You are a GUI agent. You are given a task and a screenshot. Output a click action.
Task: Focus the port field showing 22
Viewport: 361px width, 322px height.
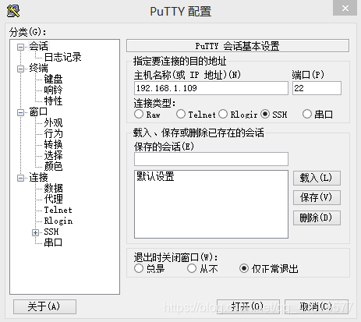click(x=317, y=88)
